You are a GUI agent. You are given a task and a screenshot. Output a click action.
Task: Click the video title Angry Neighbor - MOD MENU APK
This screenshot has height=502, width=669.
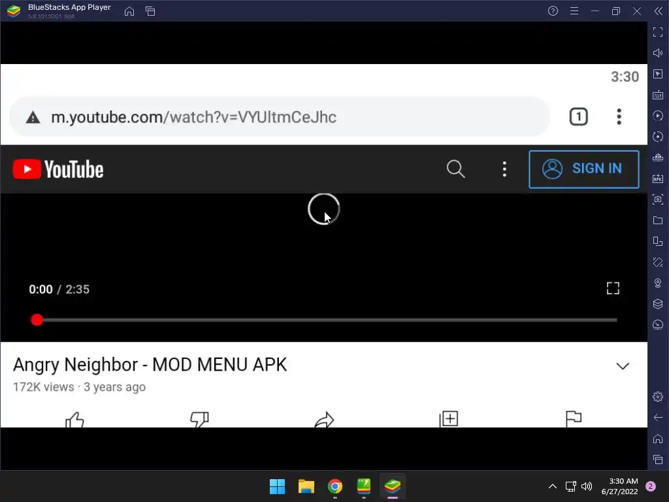pos(150,365)
